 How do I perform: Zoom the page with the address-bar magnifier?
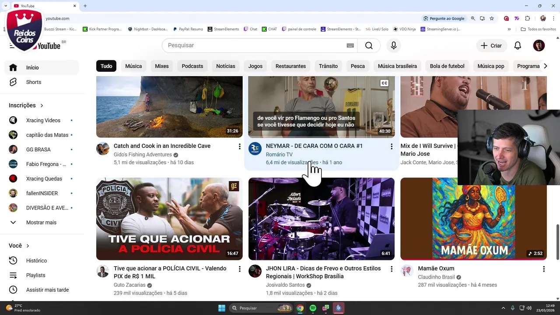[473, 18]
